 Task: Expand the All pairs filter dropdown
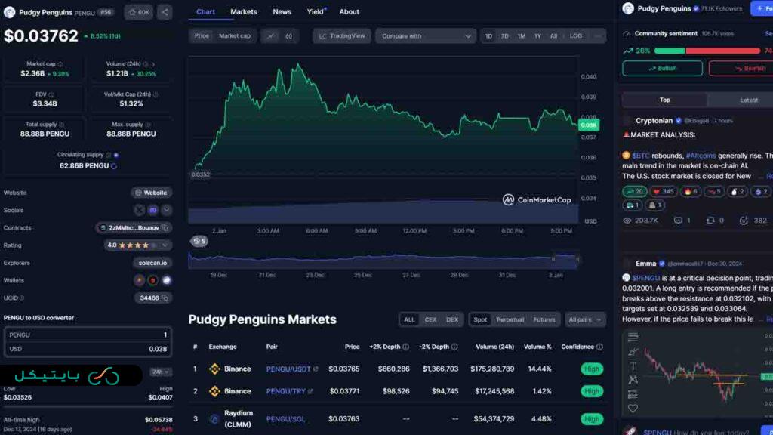pyautogui.click(x=585, y=319)
